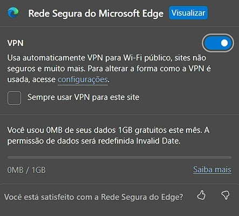Viewport: 239px width, 216px height.
Task: Open the Saiba mais link
Action: coord(212,170)
